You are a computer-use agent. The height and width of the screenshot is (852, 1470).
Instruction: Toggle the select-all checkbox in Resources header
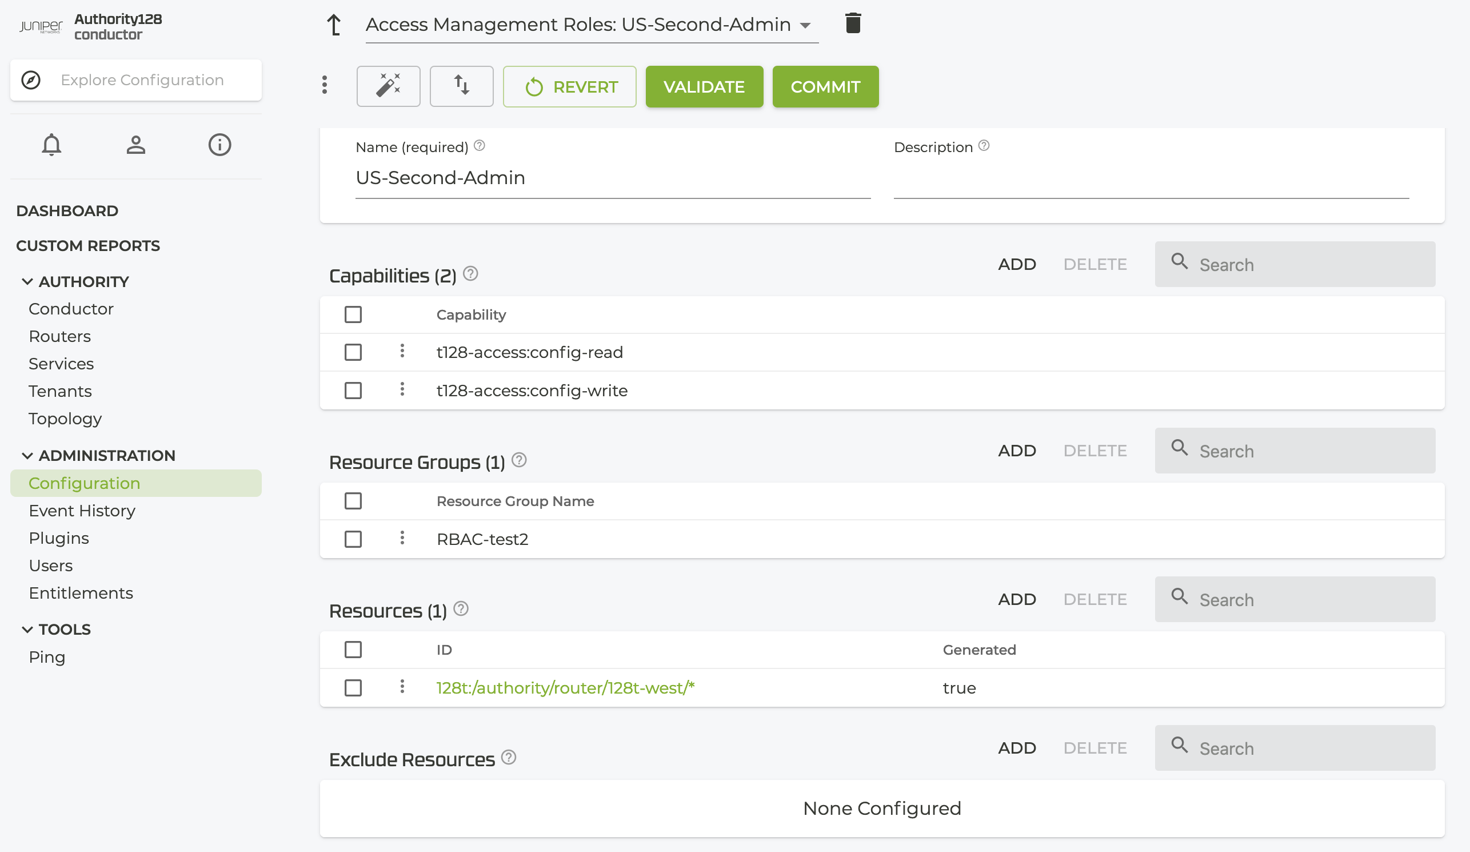click(353, 650)
